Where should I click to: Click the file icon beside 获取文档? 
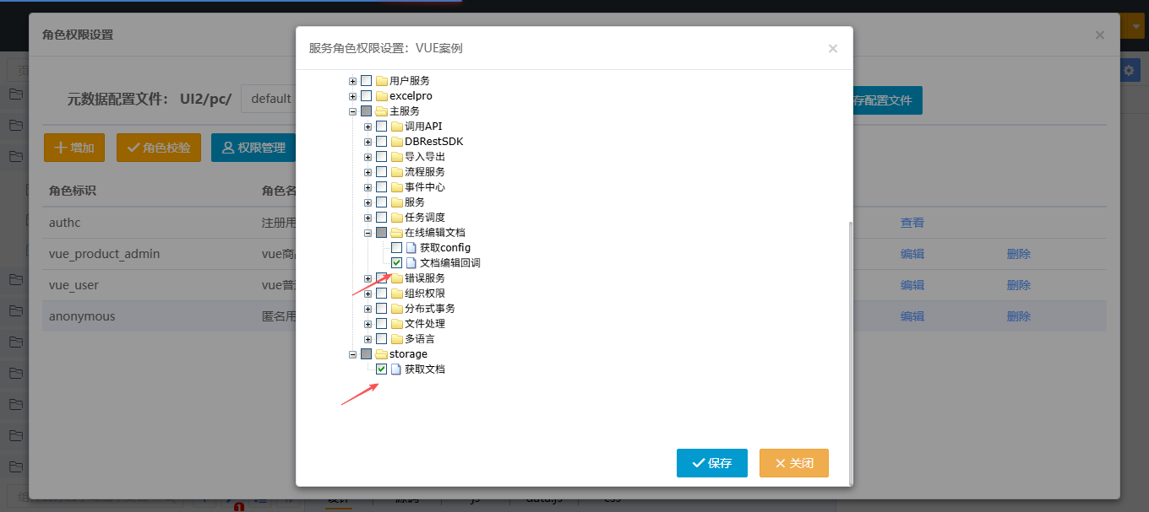coord(396,369)
